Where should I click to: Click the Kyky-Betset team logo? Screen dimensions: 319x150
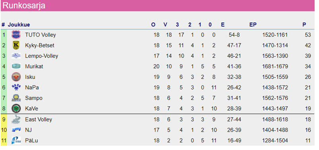[x=16, y=45]
